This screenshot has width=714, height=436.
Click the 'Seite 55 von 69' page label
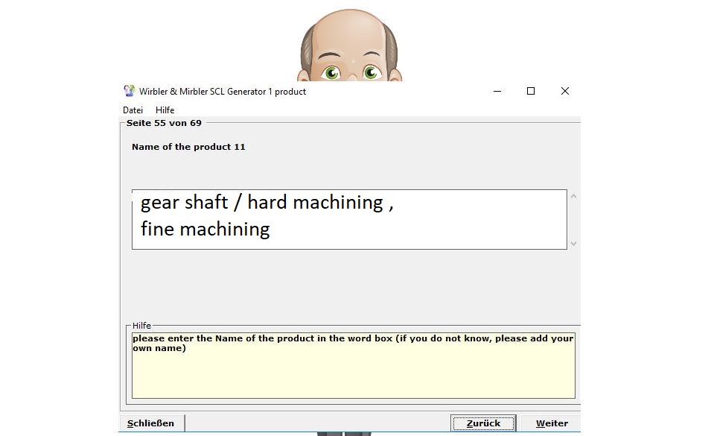(x=164, y=123)
